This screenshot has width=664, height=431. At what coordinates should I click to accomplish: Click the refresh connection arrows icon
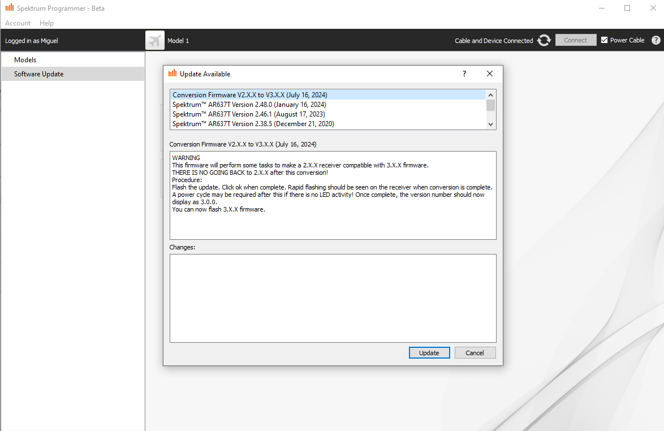coord(544,40)
